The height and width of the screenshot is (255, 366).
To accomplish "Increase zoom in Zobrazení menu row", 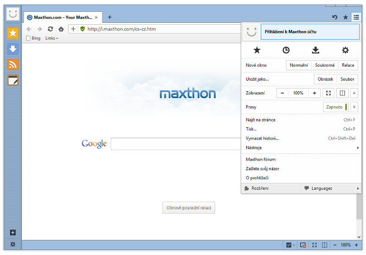I will click(314, 93).
